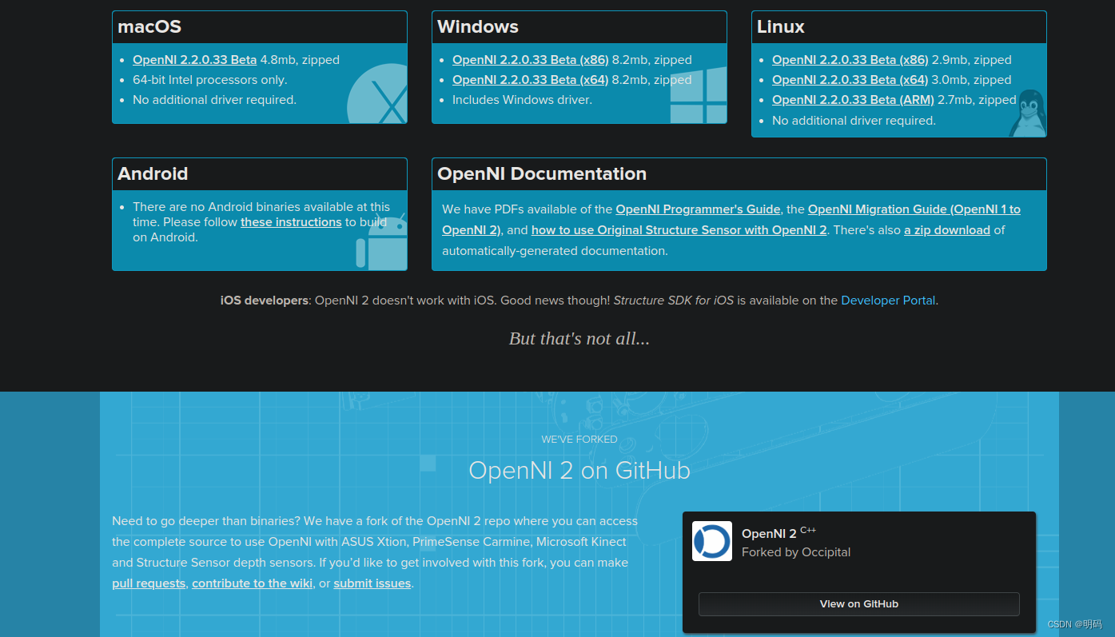Download OpenNI 2.2.0.33 Beta x64 for Linux

coord(850,79)
